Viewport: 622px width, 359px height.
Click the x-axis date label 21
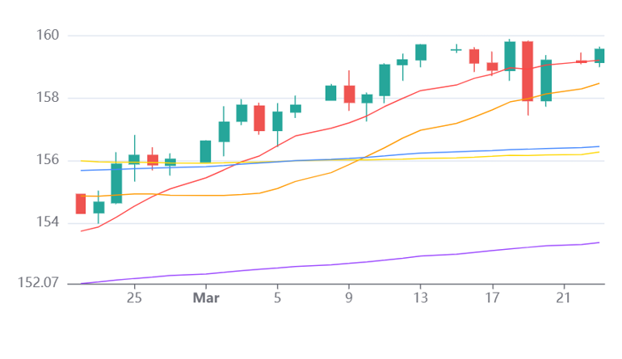[x=564, y=298]
